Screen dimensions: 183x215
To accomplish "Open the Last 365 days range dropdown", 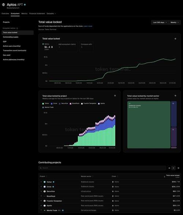I will pyautogui.click(x=160, y=22).
